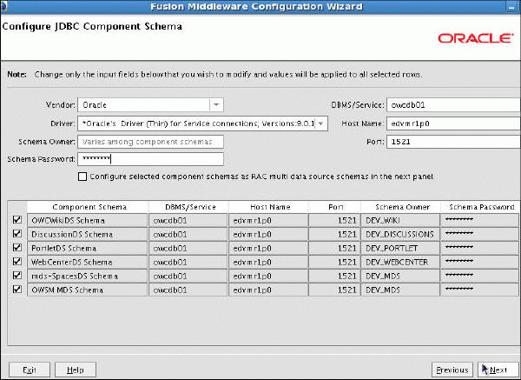
Task: Edit the Port field at top
Action: click(453, 142)
